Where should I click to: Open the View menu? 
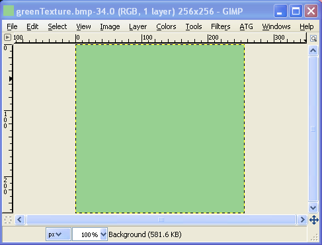[83, 26]
